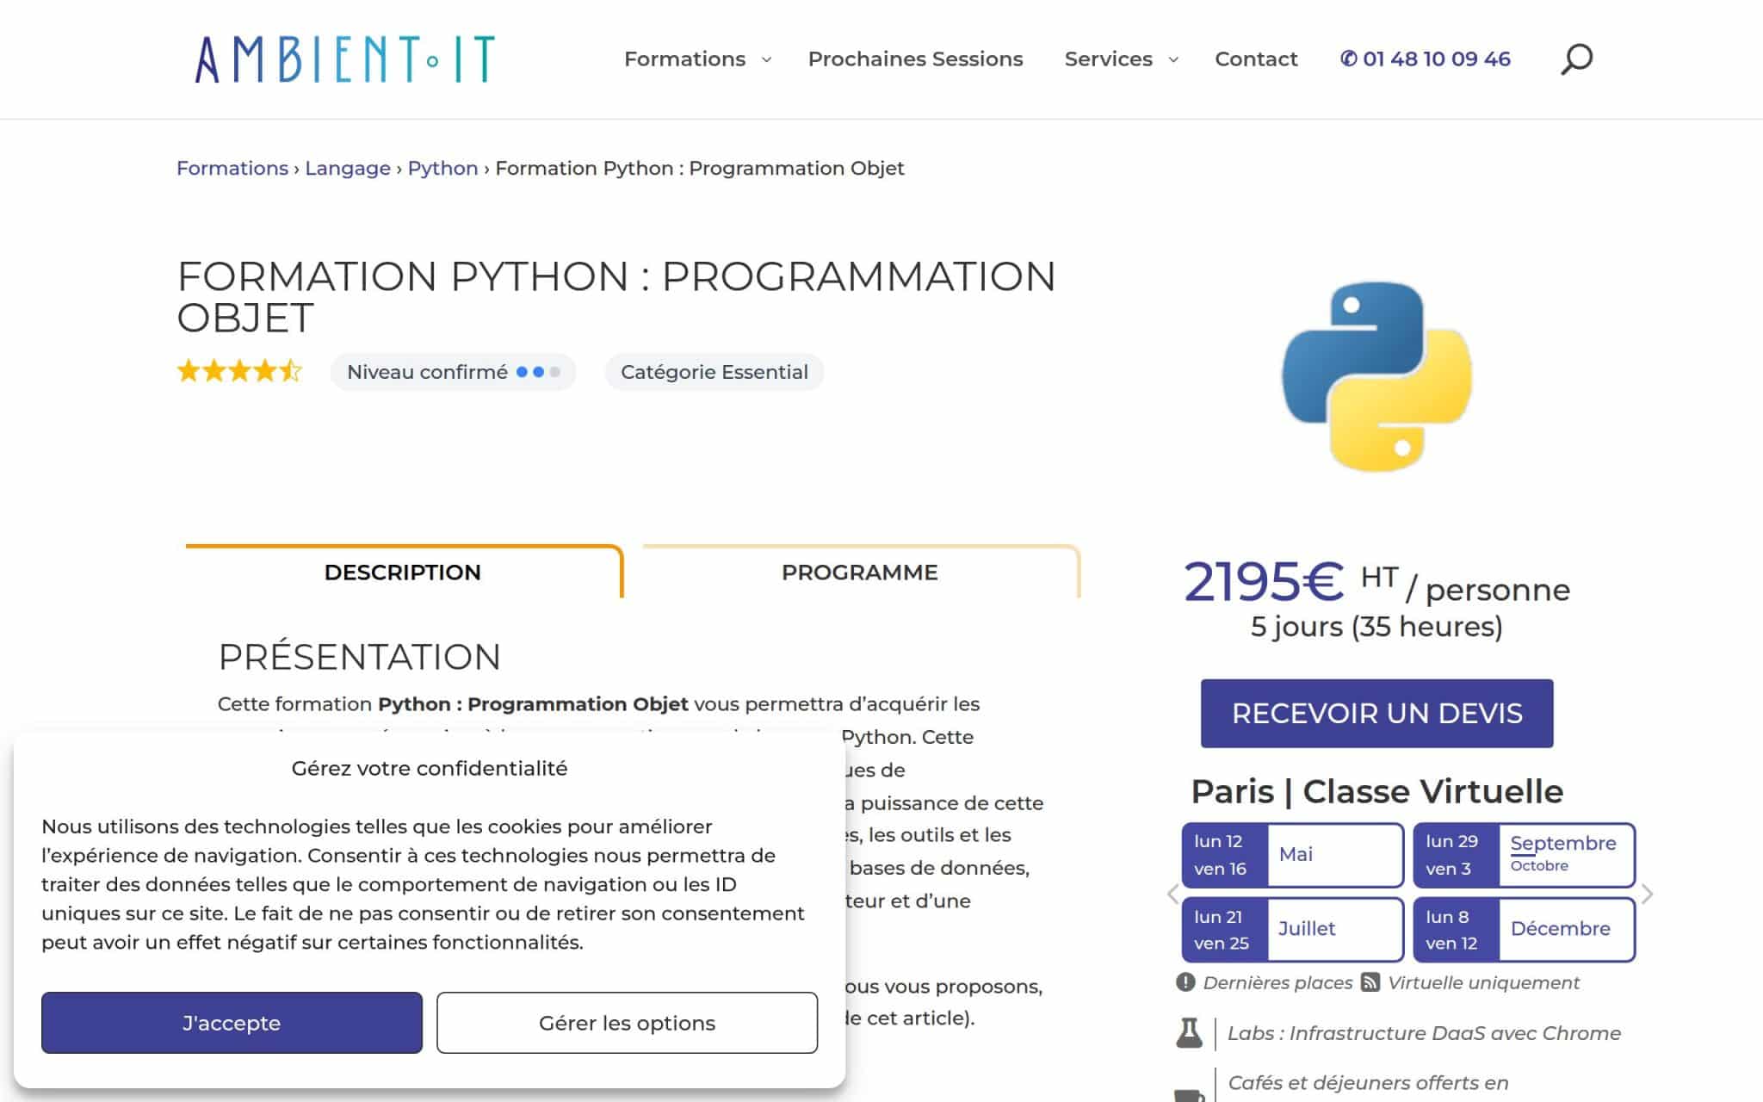Click 'Dernières places' label
The width and height of the screenshot is (1763, 1102).
1277,982
